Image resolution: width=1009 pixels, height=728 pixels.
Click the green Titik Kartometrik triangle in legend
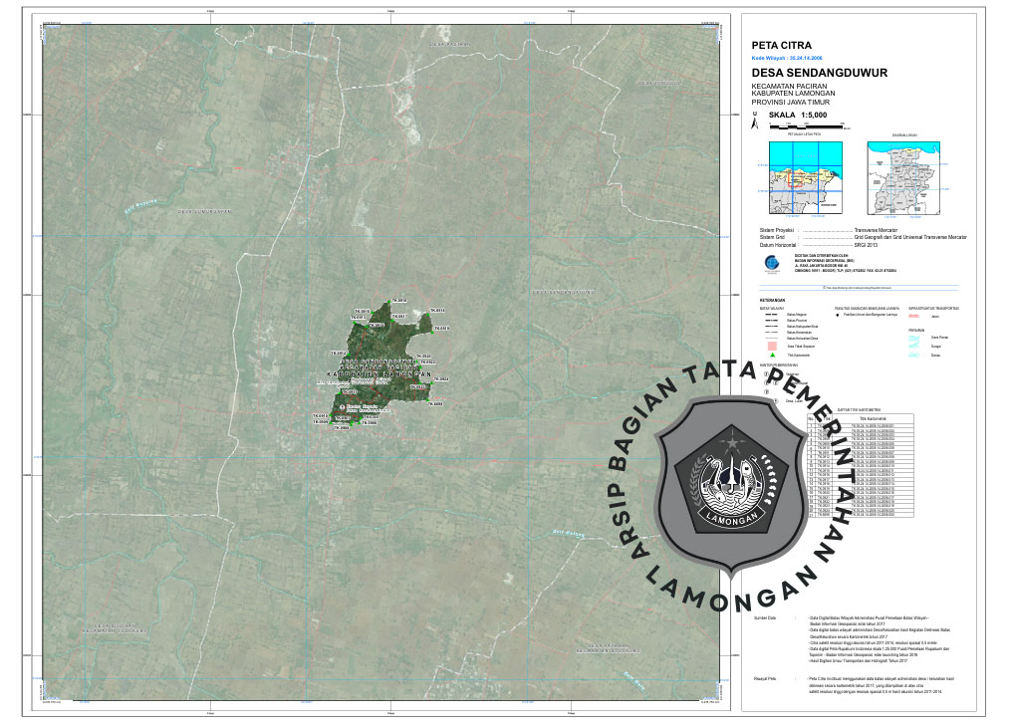(772, 355)
